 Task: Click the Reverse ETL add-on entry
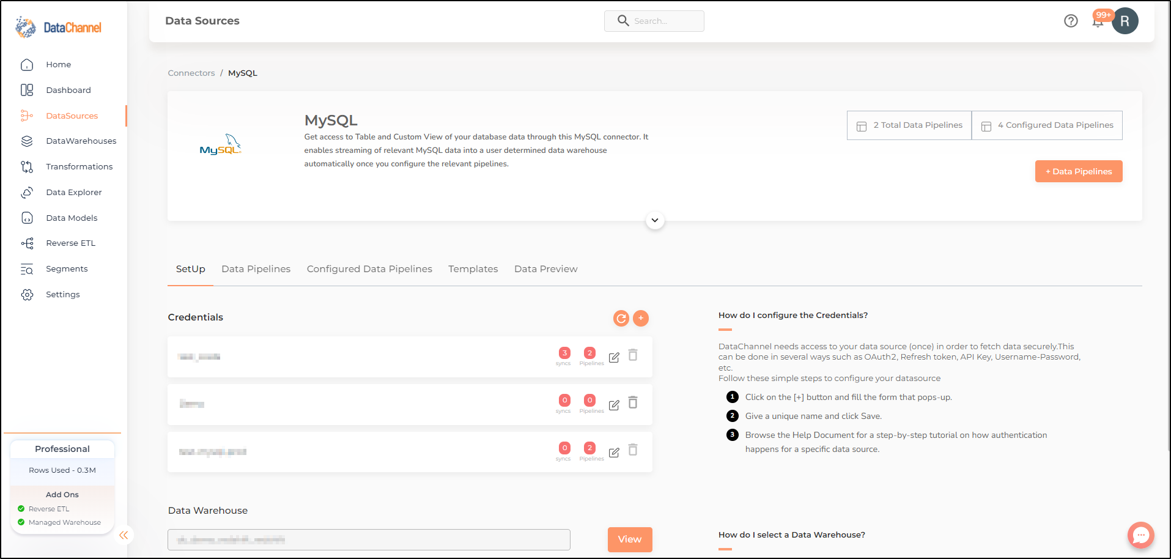(x=49, y=509)
